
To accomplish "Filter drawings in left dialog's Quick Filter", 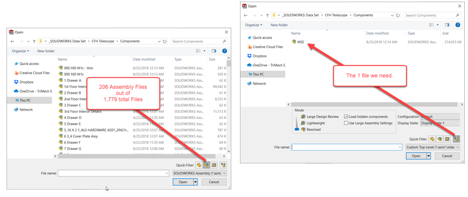I will point(213,164).
